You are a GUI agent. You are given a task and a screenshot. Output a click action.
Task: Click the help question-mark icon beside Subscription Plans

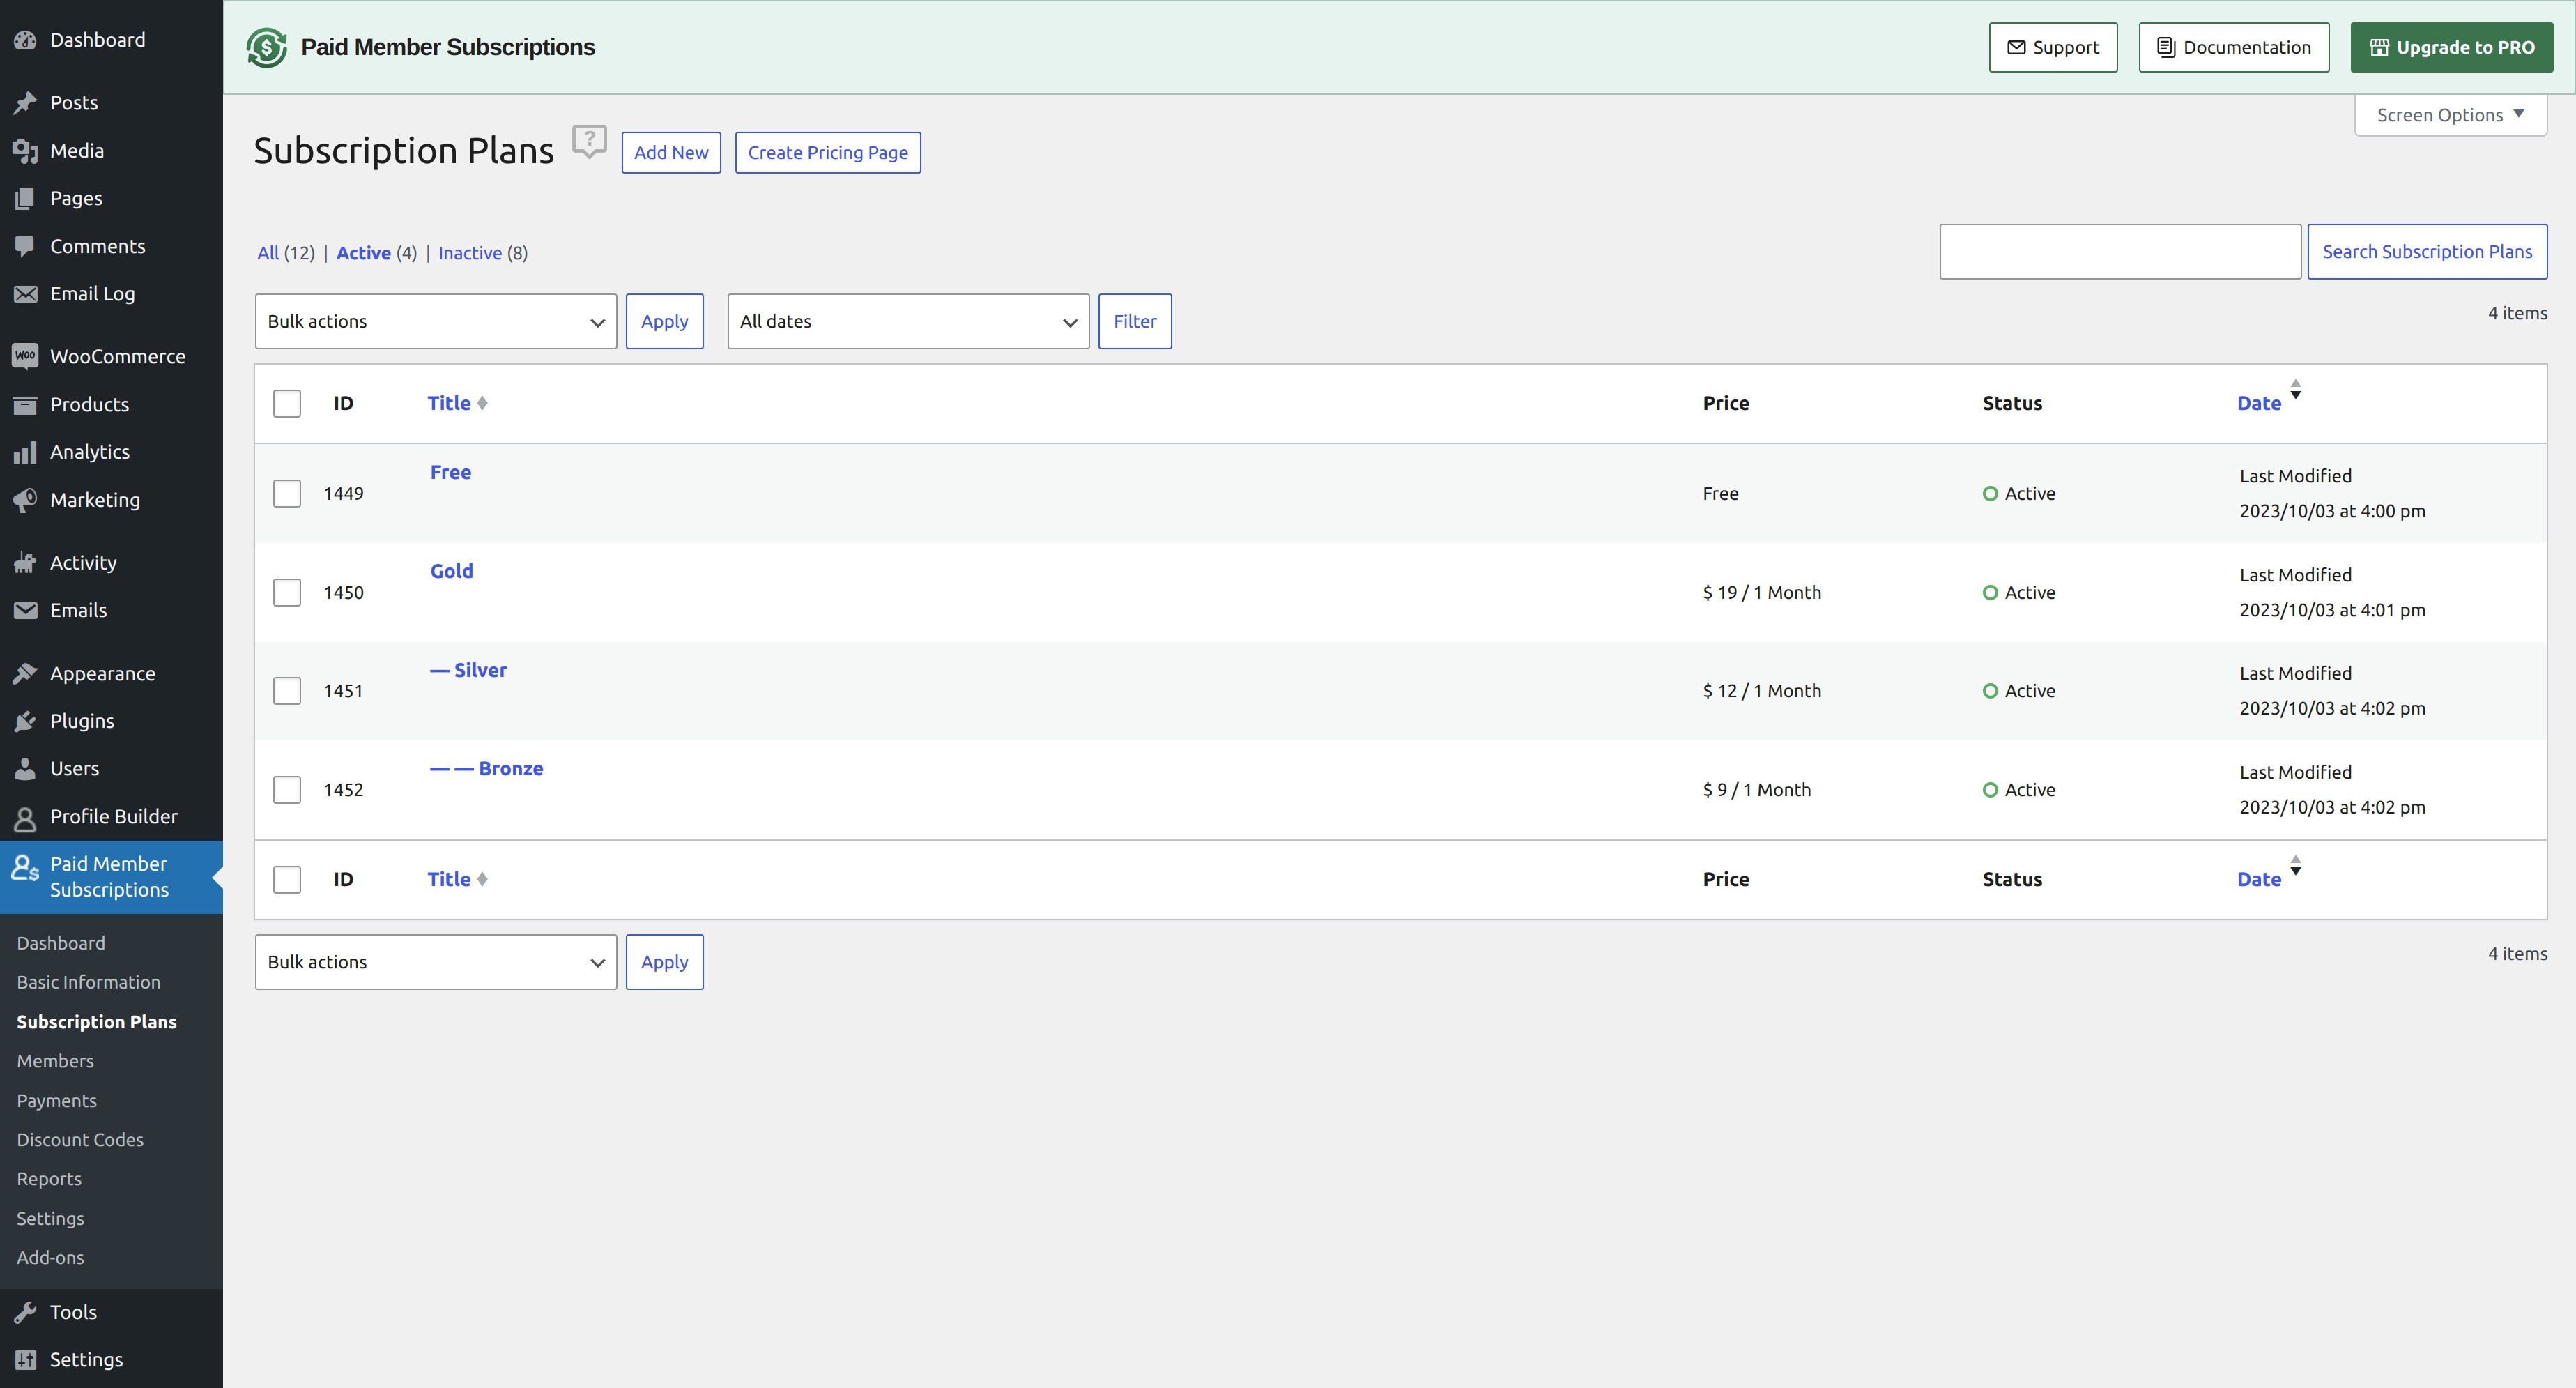tap(589, 141)
